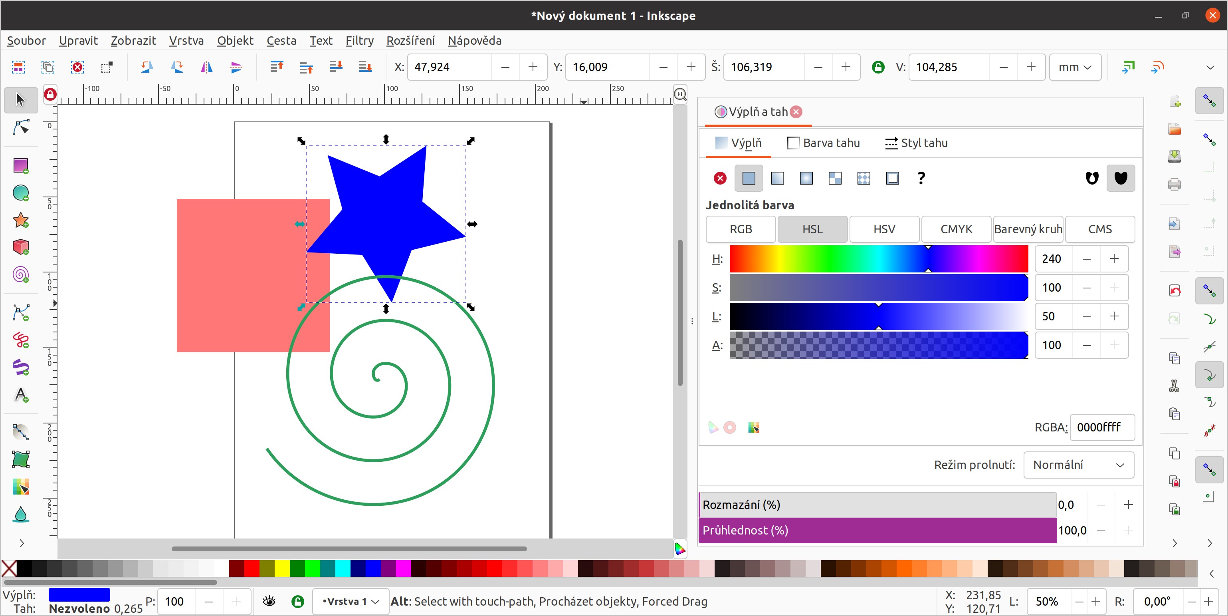Switch to Barva tahu tab
Screen dimensions: 1228x616
[x=823, y=143]
